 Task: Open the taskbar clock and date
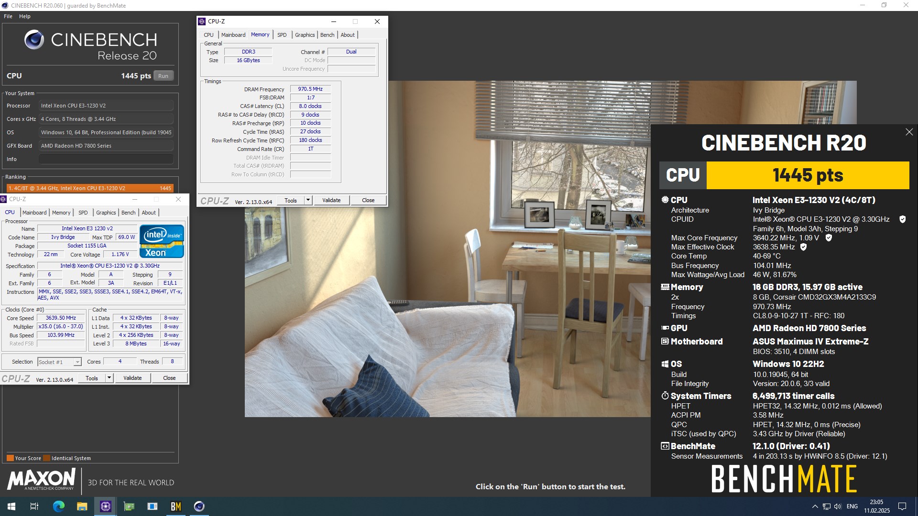coord(877,506)
